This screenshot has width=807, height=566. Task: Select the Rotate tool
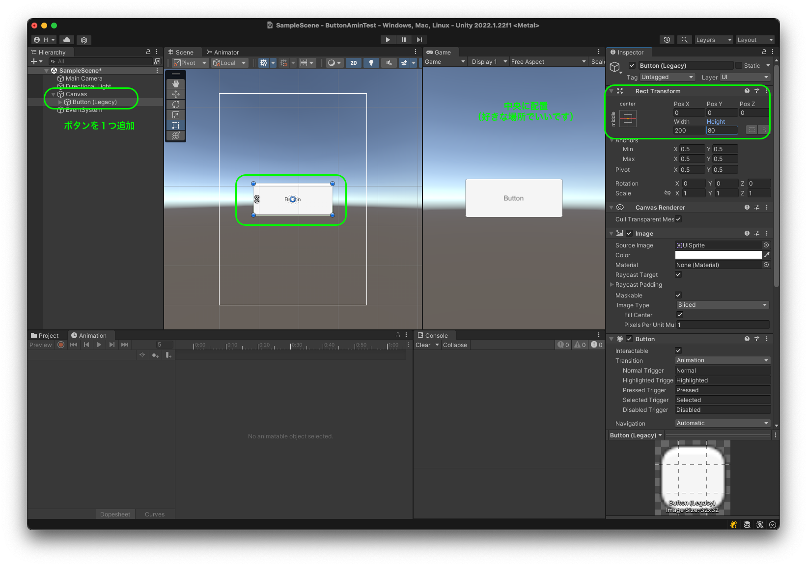click(x=176, y=104)
